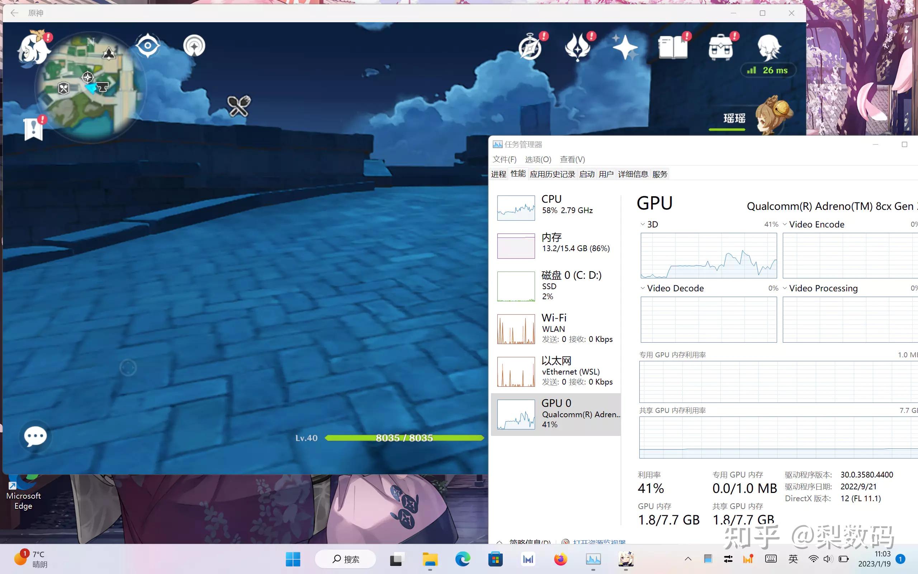This screenshot has height=574, width=918.
Task: Switch the 英 input language indicator
Action: [793, 559]
